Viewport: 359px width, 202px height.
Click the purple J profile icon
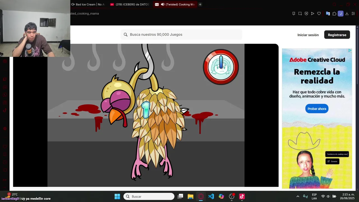pyautogui.click(x=340, y=13)
